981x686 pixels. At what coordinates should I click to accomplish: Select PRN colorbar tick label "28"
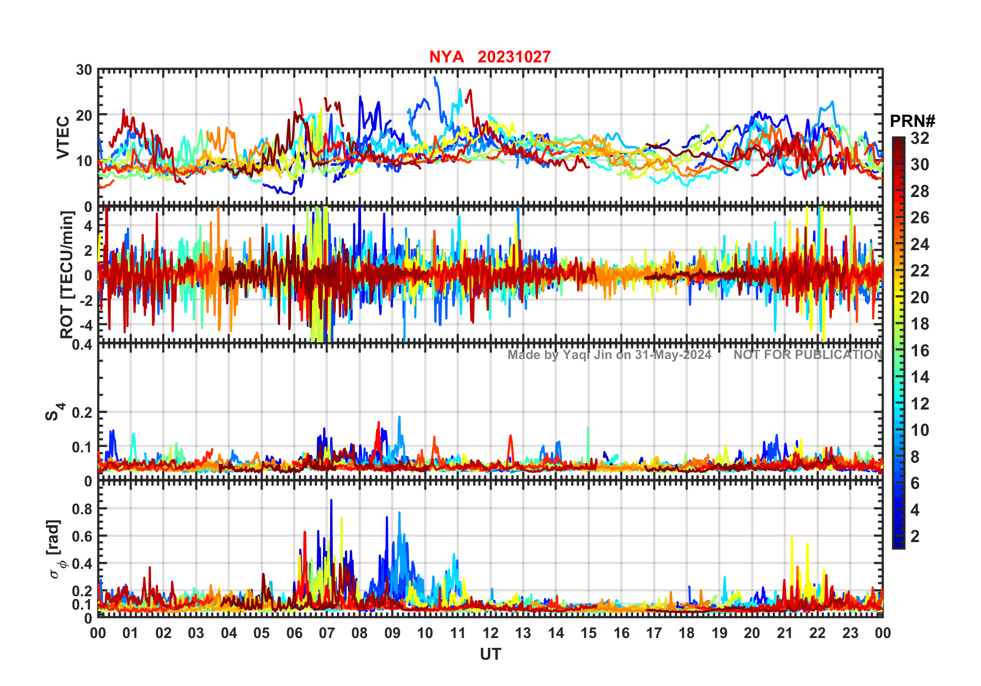pyautogui.click(x=920, y=191)
